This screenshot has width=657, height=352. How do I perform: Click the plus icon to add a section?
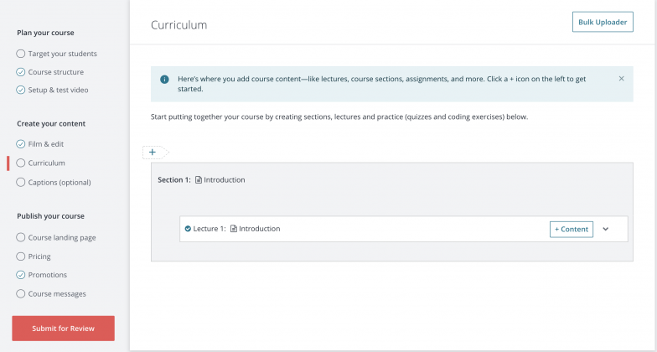(x=153, y=153)
